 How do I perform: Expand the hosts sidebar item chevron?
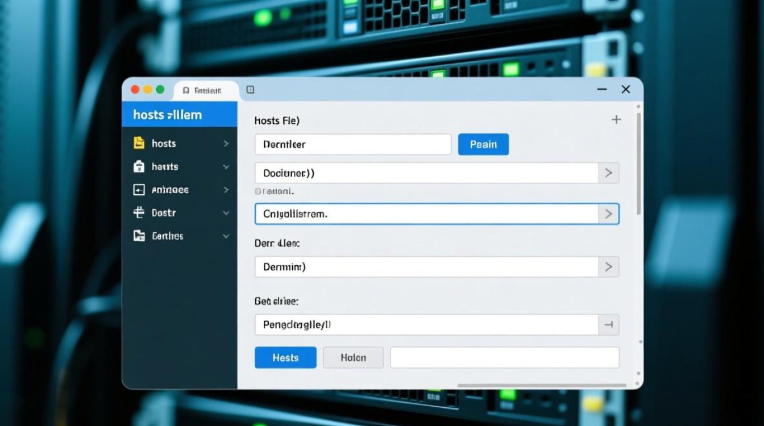[x=226, y=144]
